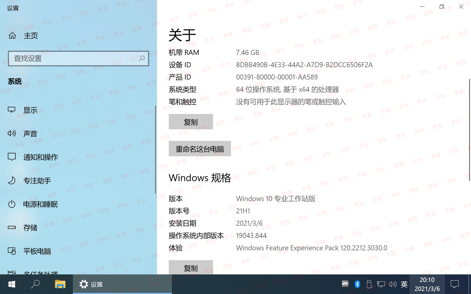Click the sidebar vertical scrollbar
Viewport: 471px width, 294px height.
(x=155, y=150)
